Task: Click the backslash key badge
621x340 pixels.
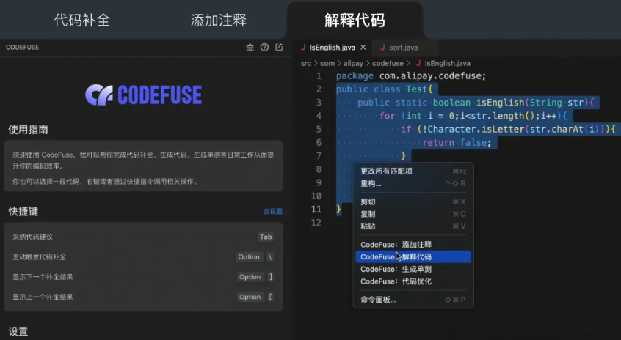Action: (270, 257)
